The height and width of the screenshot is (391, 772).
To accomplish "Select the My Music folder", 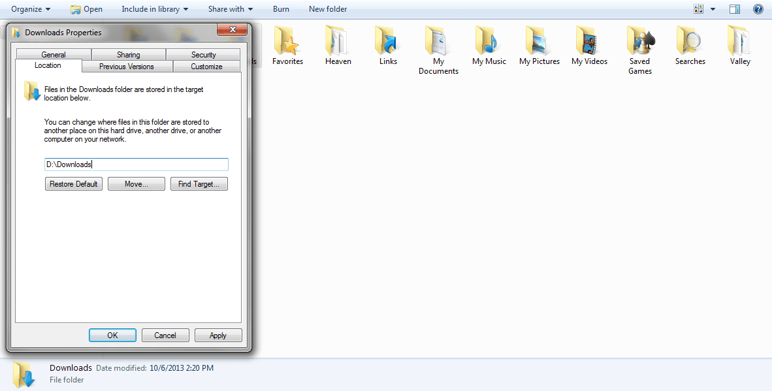I will [489, 41].
